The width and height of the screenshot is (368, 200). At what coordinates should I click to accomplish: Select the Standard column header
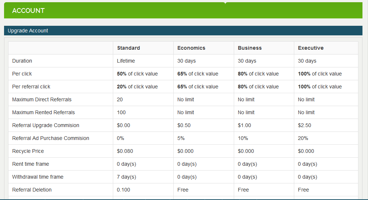click(129, 48)
